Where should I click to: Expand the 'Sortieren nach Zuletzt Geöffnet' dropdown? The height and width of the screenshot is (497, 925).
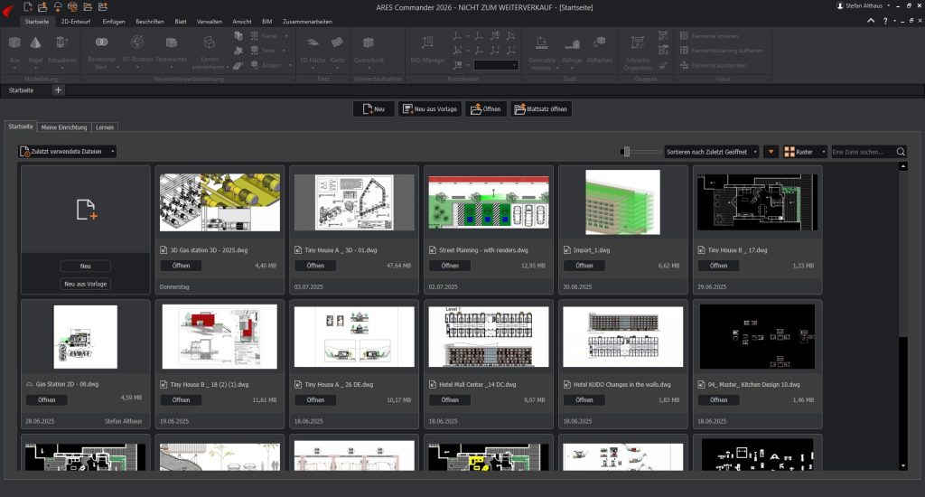click(710, 153)
